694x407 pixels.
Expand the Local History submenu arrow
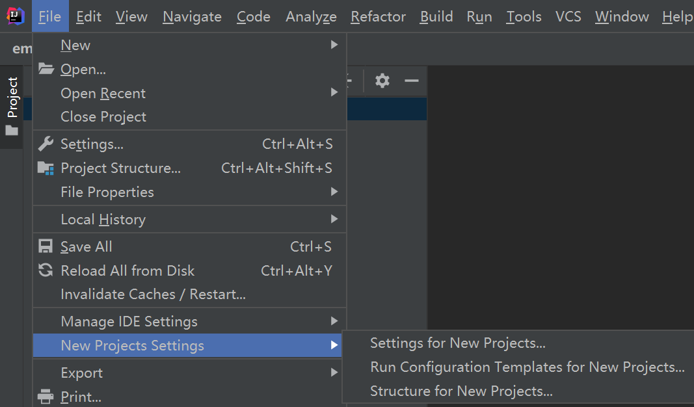(x=334, y=219)
